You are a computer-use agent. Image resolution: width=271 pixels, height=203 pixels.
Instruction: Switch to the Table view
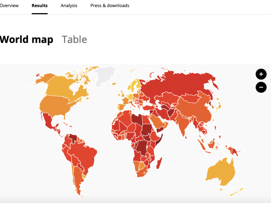pyautogui.click(x=75, y=39)
